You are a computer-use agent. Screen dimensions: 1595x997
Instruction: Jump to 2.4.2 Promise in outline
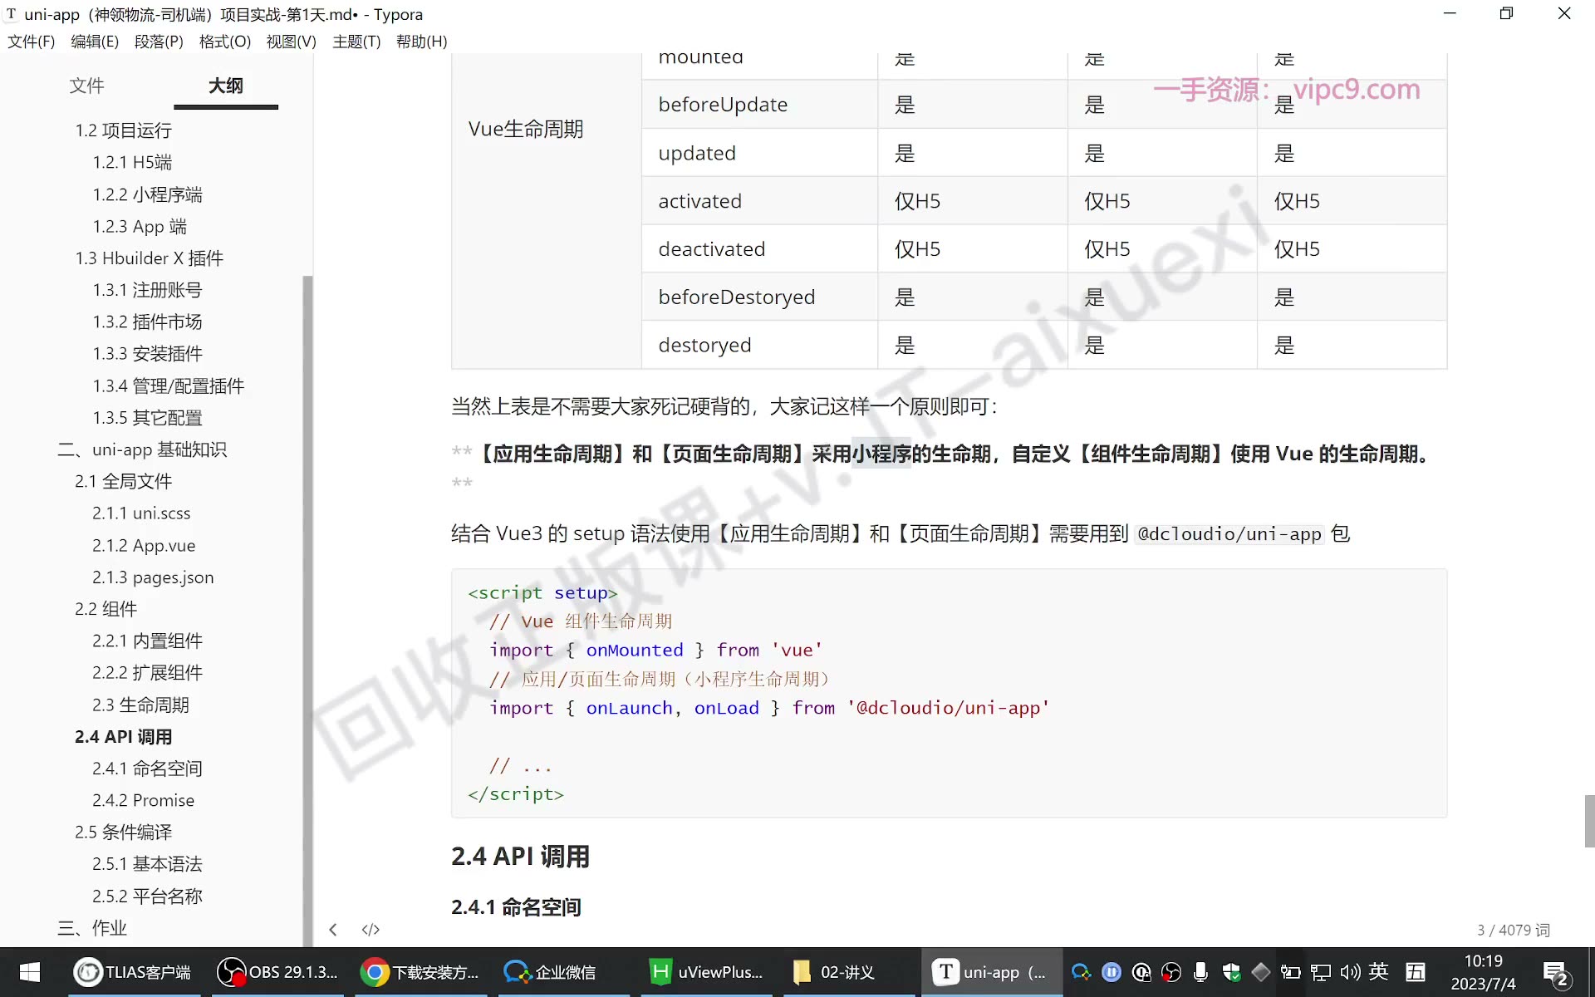(144, 800)
